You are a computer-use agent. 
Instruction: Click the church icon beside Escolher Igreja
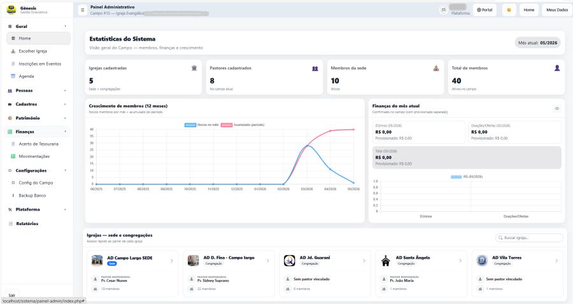click(13, 51)
